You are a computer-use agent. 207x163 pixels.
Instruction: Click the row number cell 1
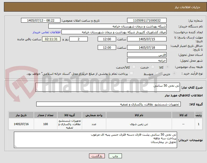(x=198, y=124)
